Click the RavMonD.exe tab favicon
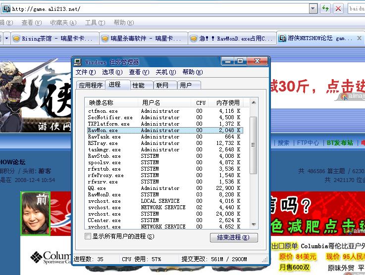Screen dimensions: 365x275 pos(194,39)
